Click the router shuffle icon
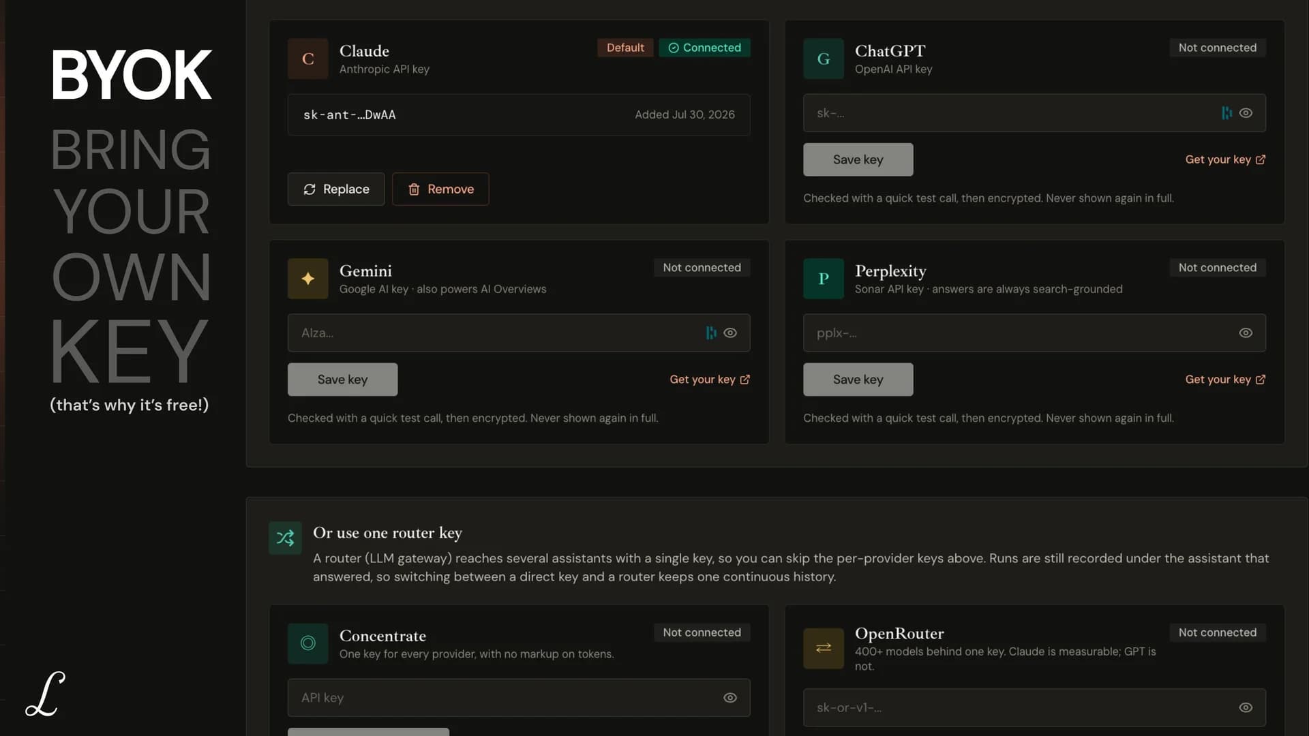Image resolution: width=1309 pixels, height=736 pixels. [x=286, y=538]
